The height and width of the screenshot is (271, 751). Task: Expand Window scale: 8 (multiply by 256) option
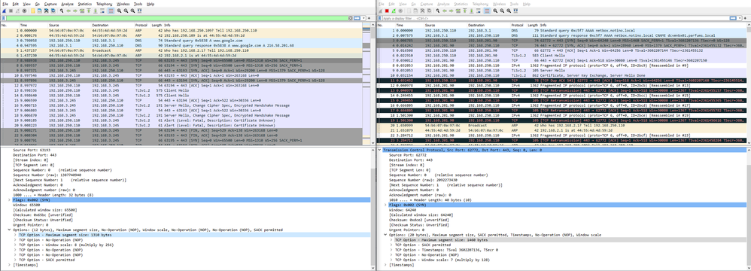(15, 245)
